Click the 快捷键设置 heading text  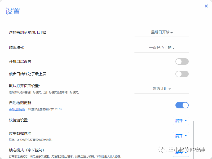(18, 120)
